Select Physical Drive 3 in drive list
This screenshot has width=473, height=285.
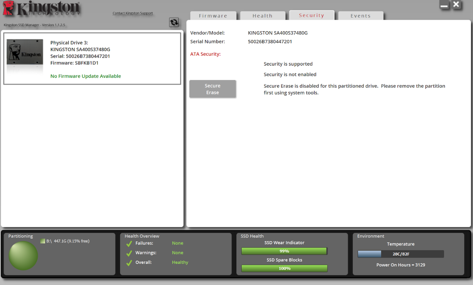coord(92,58)
